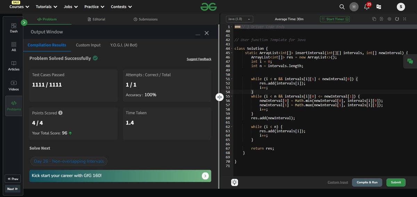Click the Custom Input link below editor

pos(338,182)
